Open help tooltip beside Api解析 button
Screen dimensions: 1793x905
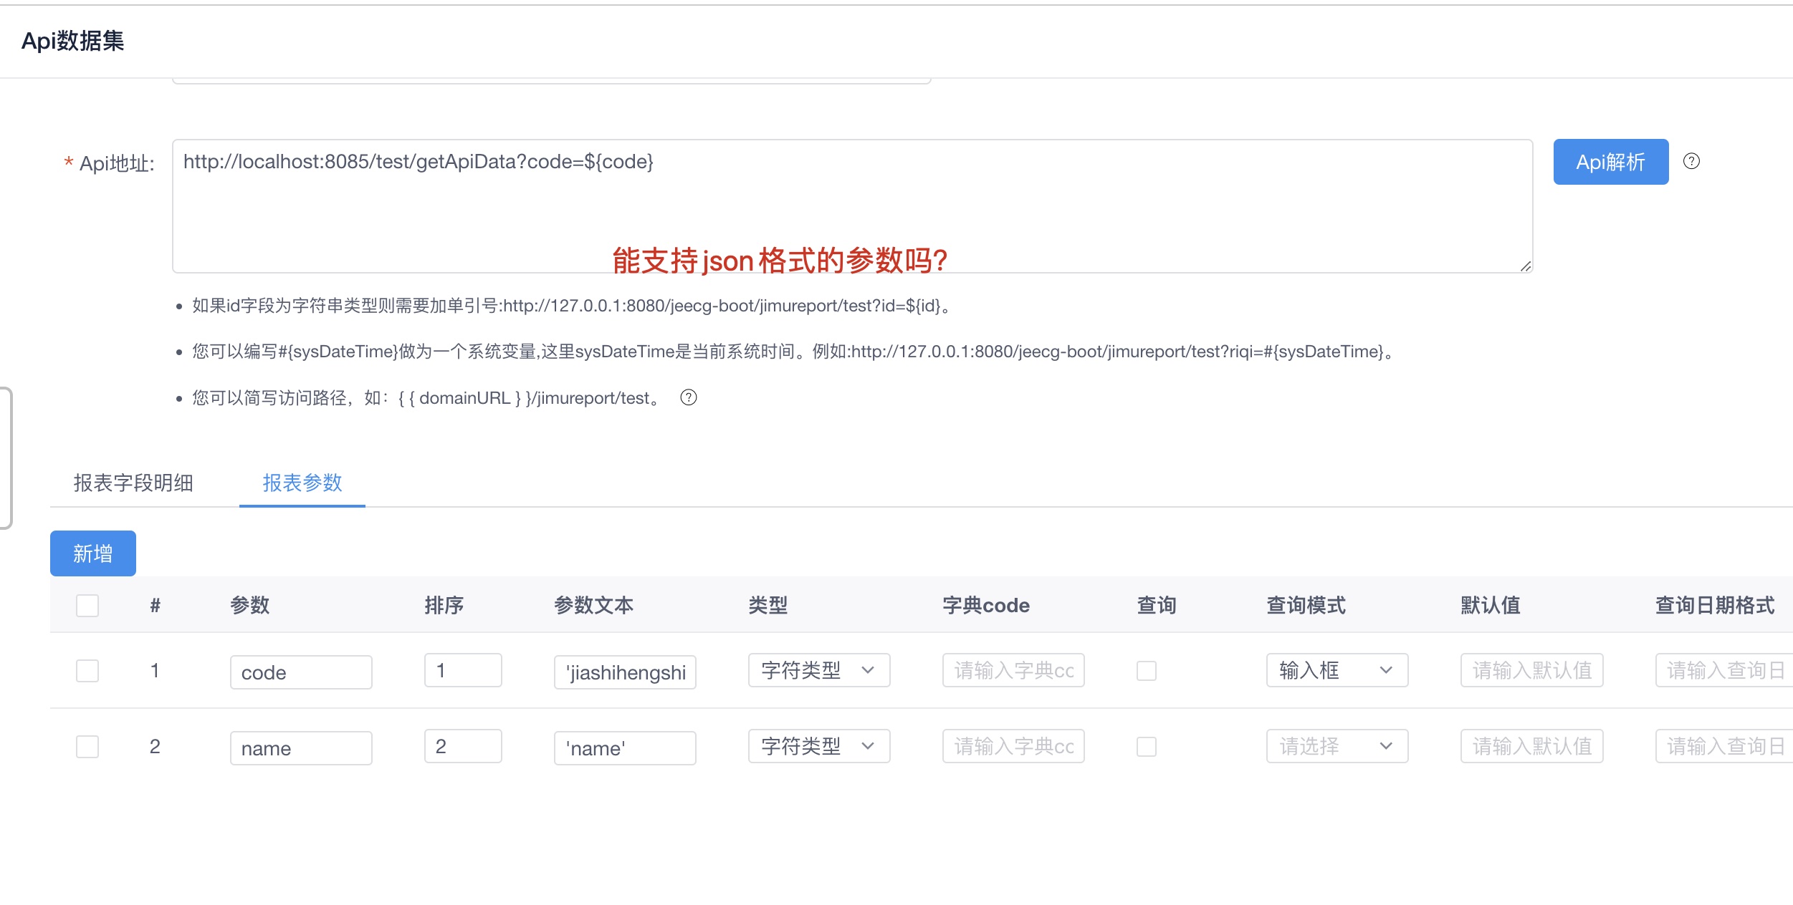pos(1691,162)
